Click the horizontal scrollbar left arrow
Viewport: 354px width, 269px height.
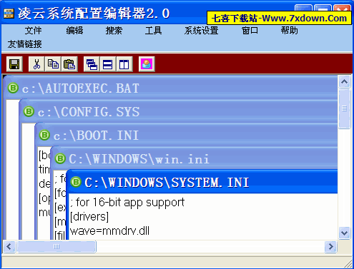tap(9, 246)
